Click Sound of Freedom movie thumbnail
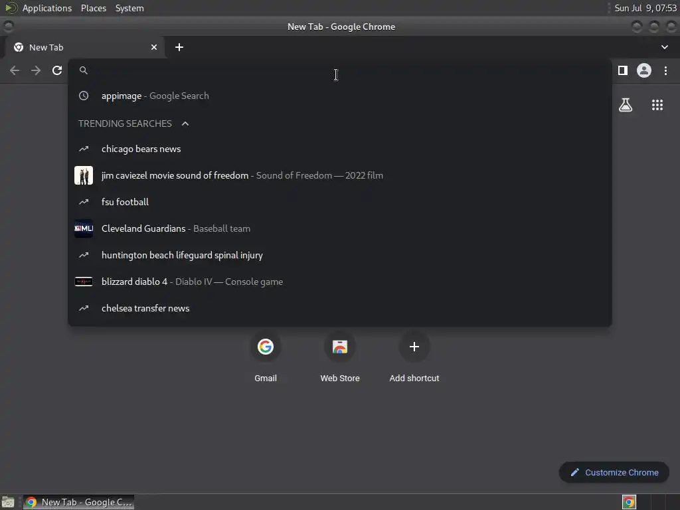Screen dimensions: 680x510 click(x=84, y=175)
